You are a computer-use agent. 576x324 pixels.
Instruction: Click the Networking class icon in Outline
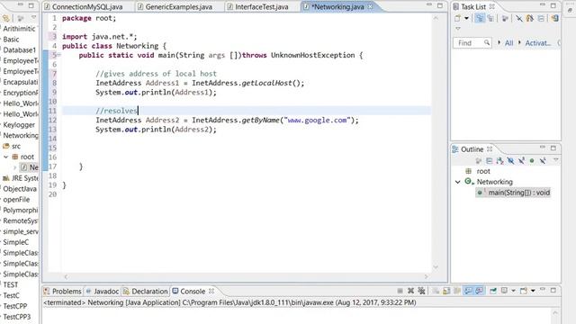click(x=469, y=182)
